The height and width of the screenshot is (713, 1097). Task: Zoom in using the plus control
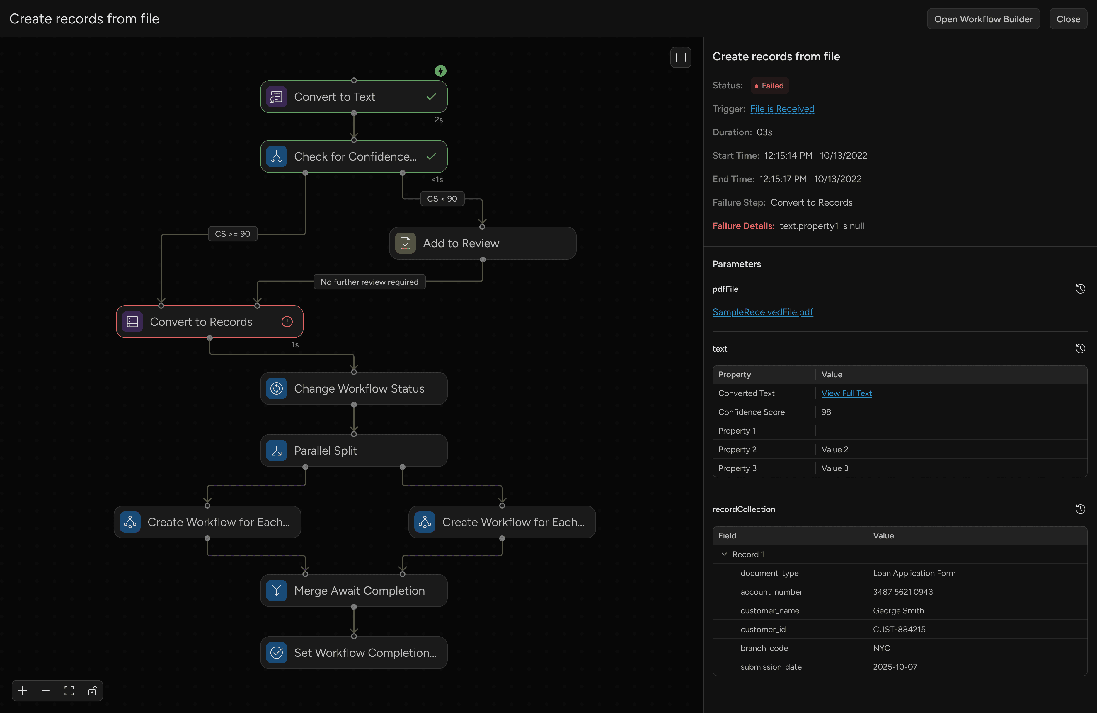point(22,691)
